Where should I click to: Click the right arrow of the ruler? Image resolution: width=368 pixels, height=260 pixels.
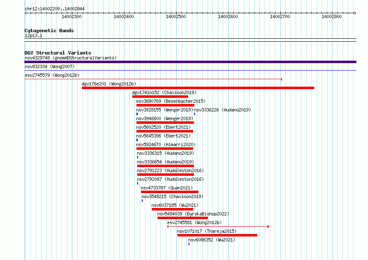click(355, 13)
